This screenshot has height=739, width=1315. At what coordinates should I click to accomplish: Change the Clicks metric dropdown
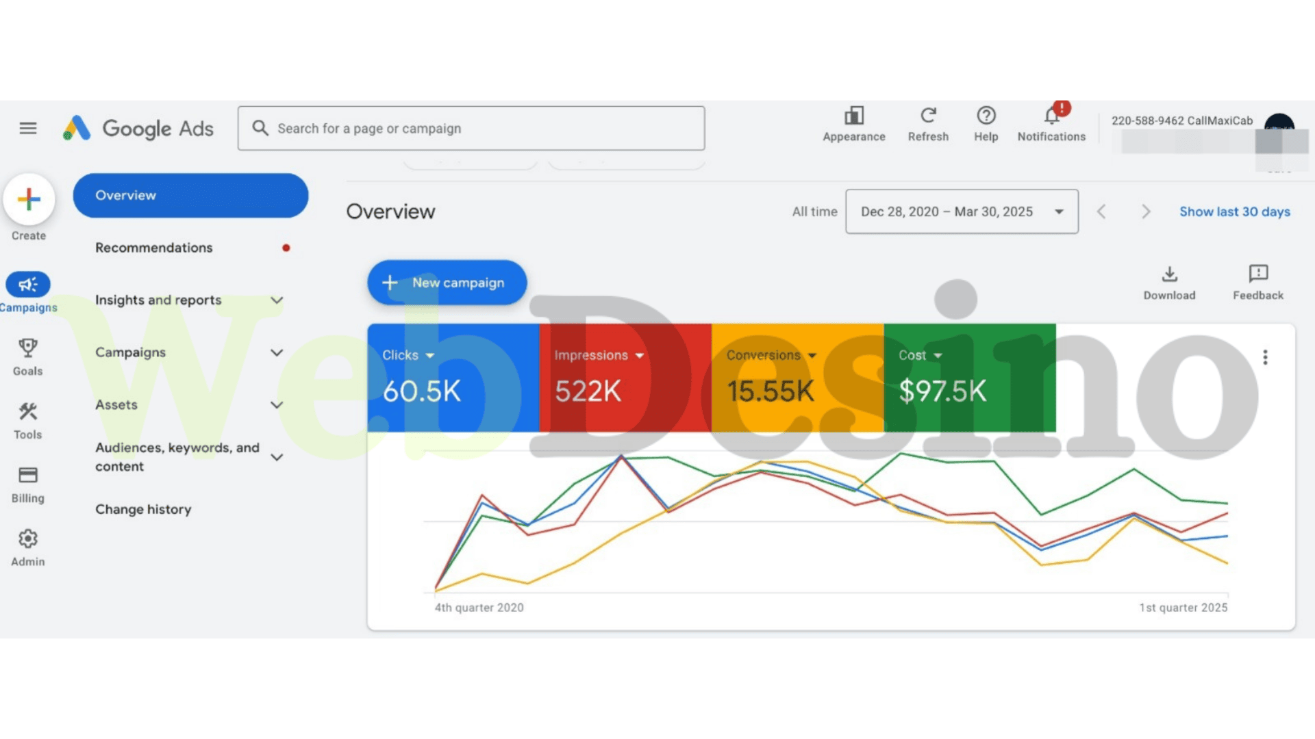(408, 355)
